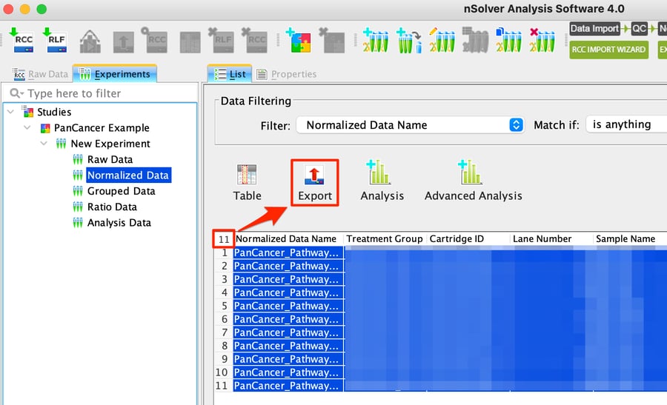Select row 7 PanCancer_Pathway entry

pos(288,332)
